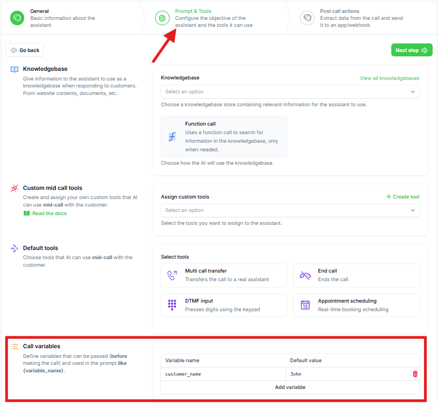
Task: Open the View all knowledgebases link
Action: tap(389, 78)
